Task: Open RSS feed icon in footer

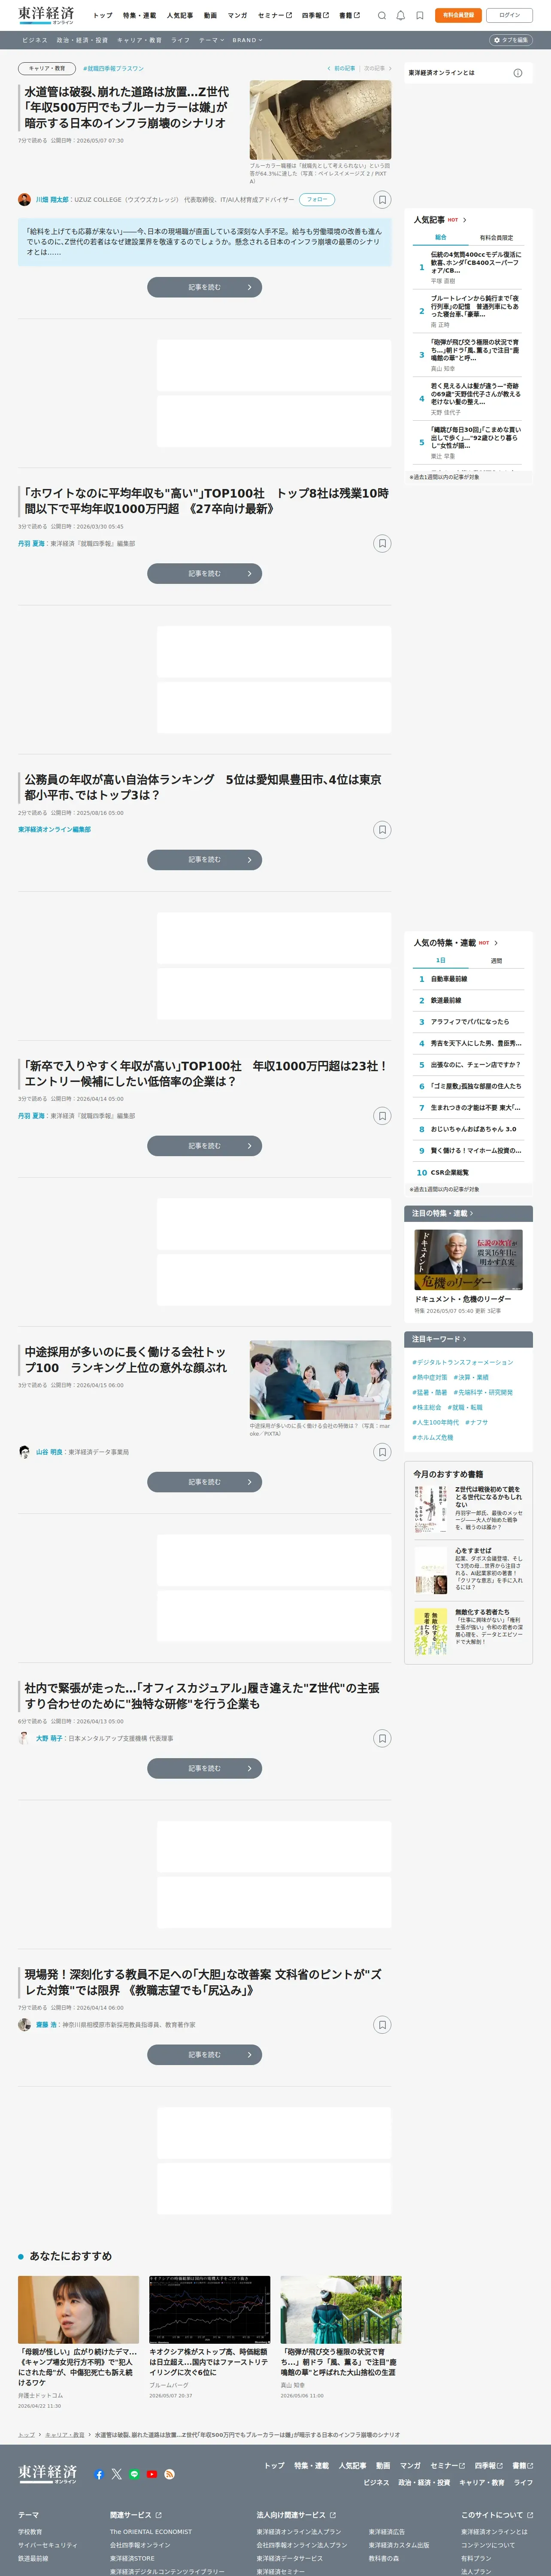Action: point(169,2474)
